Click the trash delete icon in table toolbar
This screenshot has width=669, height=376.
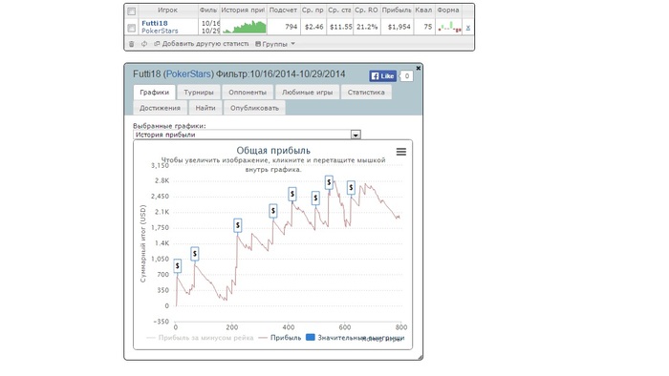pos(132,44)
